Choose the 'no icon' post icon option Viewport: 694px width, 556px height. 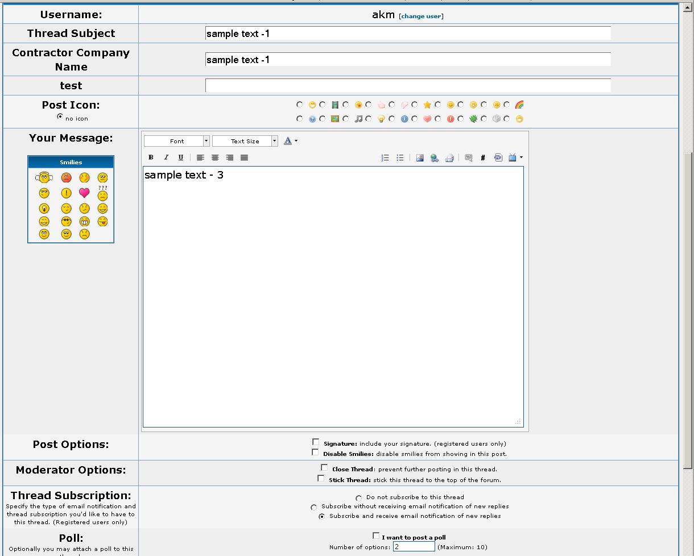(60, 117)
